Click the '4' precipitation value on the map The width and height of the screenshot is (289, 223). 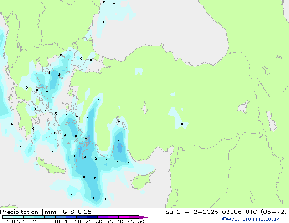pyautogui.click(x=85, y=157)
